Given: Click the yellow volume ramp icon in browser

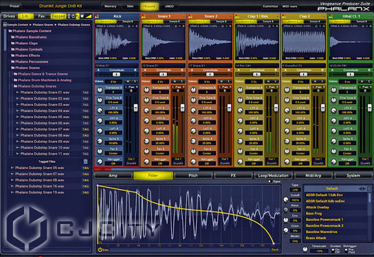Looking at the screenshot, I should [x=89, y=16].
